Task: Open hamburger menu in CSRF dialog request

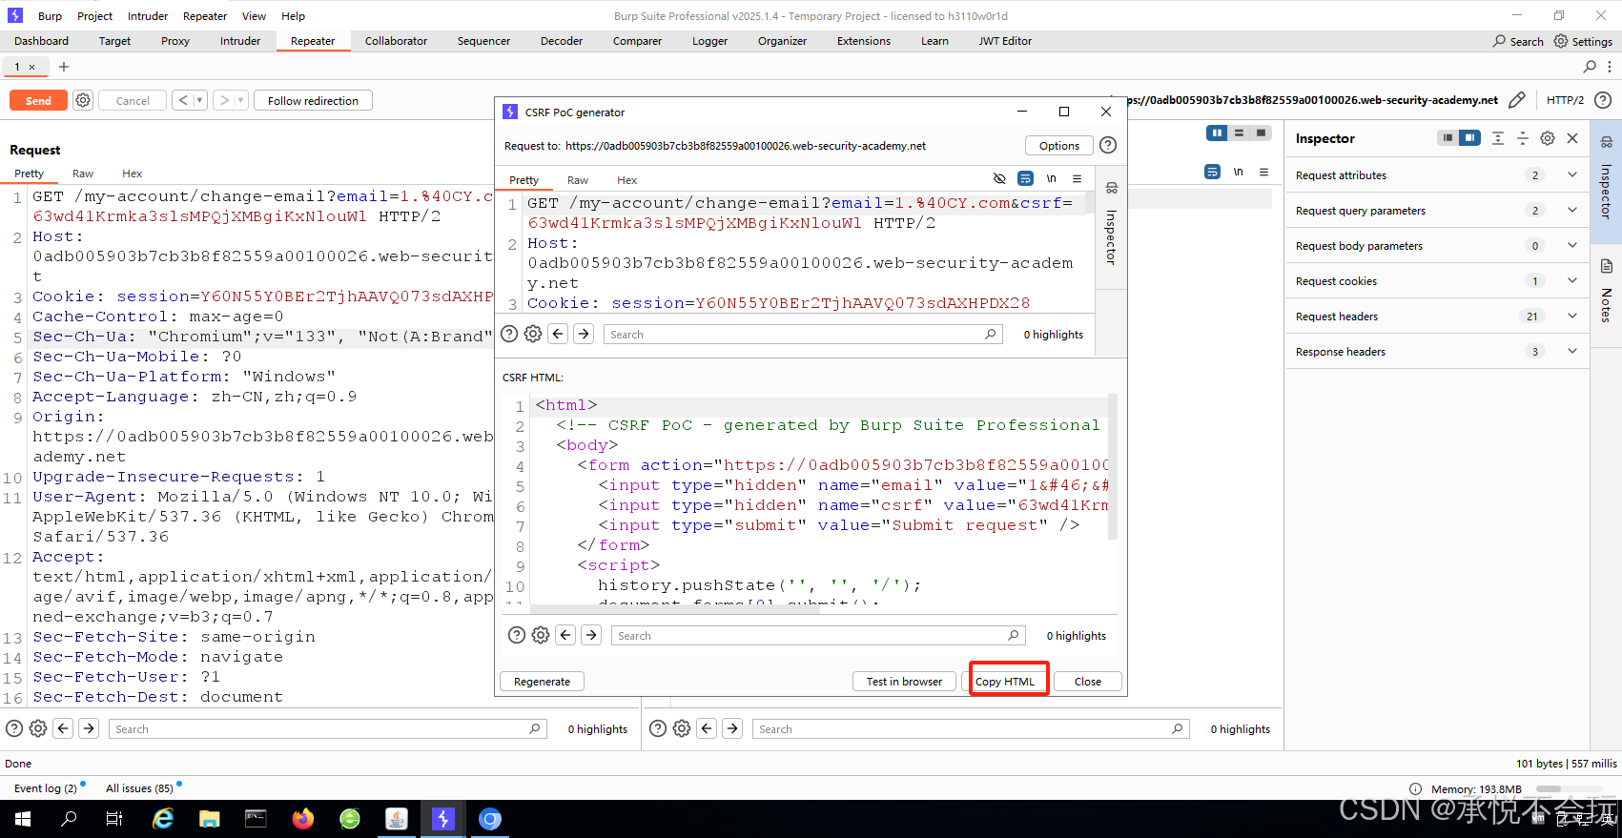Action: [1077, 178]
